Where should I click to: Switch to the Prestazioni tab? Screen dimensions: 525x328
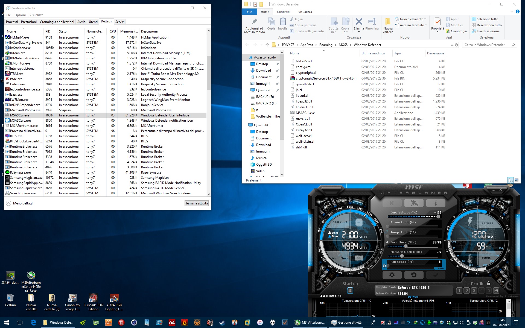click(29, 22)
